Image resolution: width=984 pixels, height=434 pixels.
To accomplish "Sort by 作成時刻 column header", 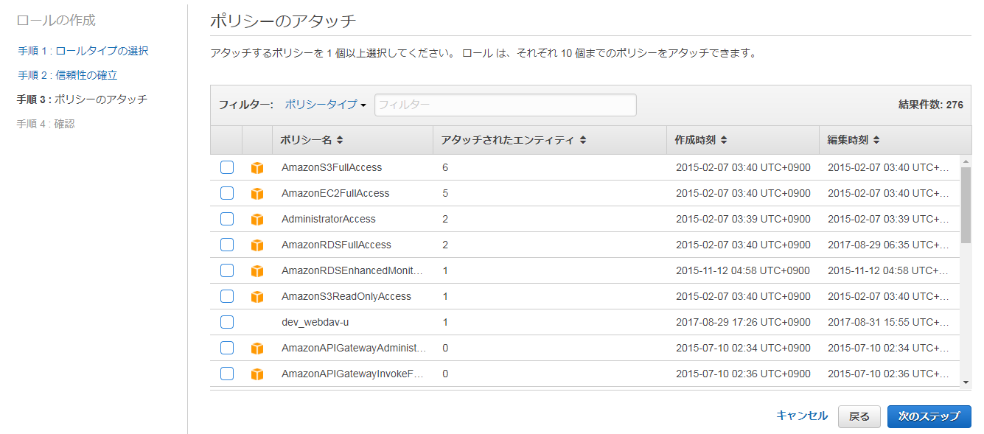I will point(700,140).
